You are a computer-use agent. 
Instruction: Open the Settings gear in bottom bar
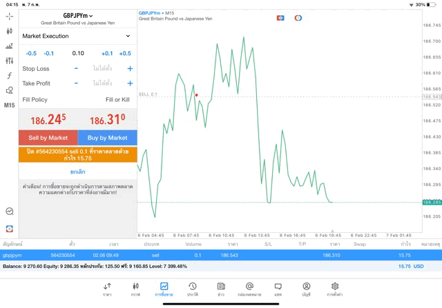click(334, 289)
